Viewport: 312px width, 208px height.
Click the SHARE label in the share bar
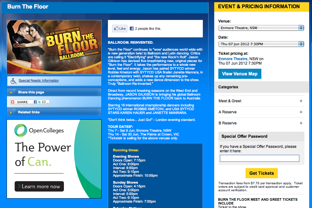click(x=22, y=102)
